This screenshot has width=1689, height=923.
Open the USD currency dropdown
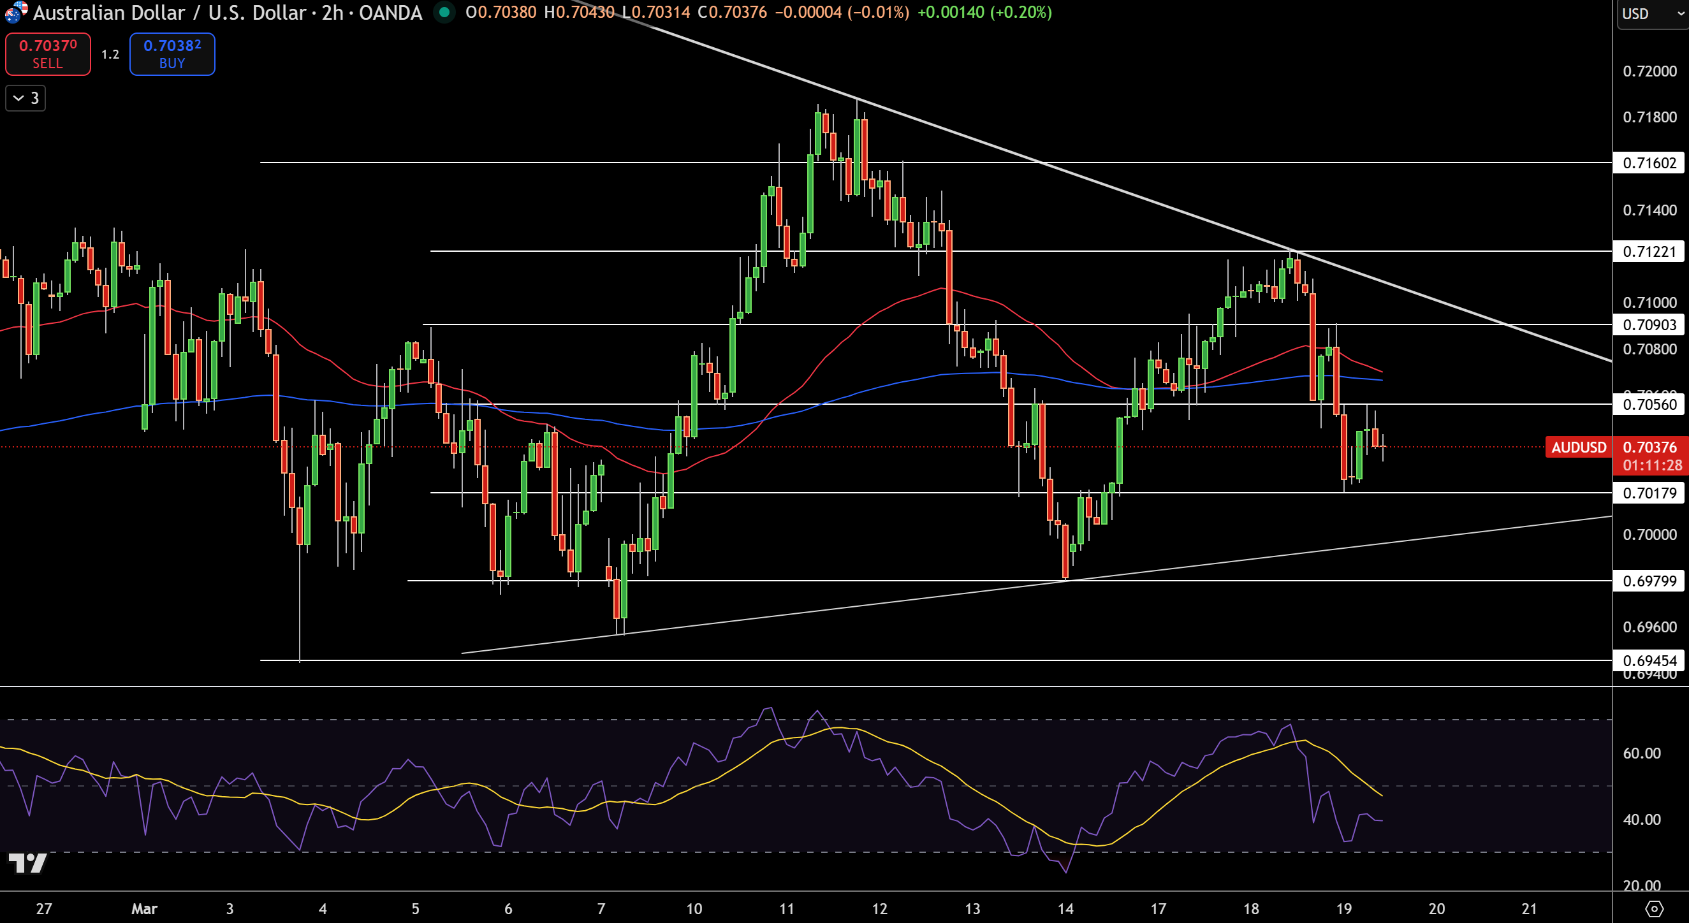point(1652,14)
